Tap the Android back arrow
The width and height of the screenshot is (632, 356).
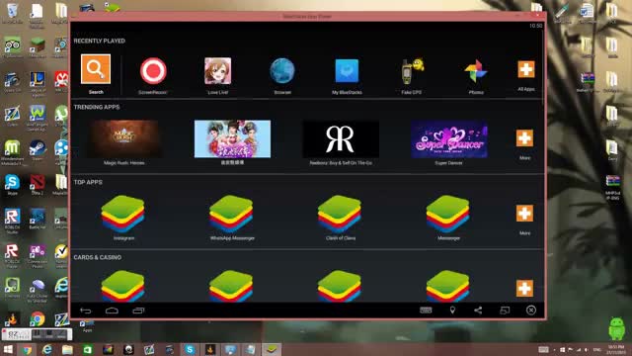86,311
